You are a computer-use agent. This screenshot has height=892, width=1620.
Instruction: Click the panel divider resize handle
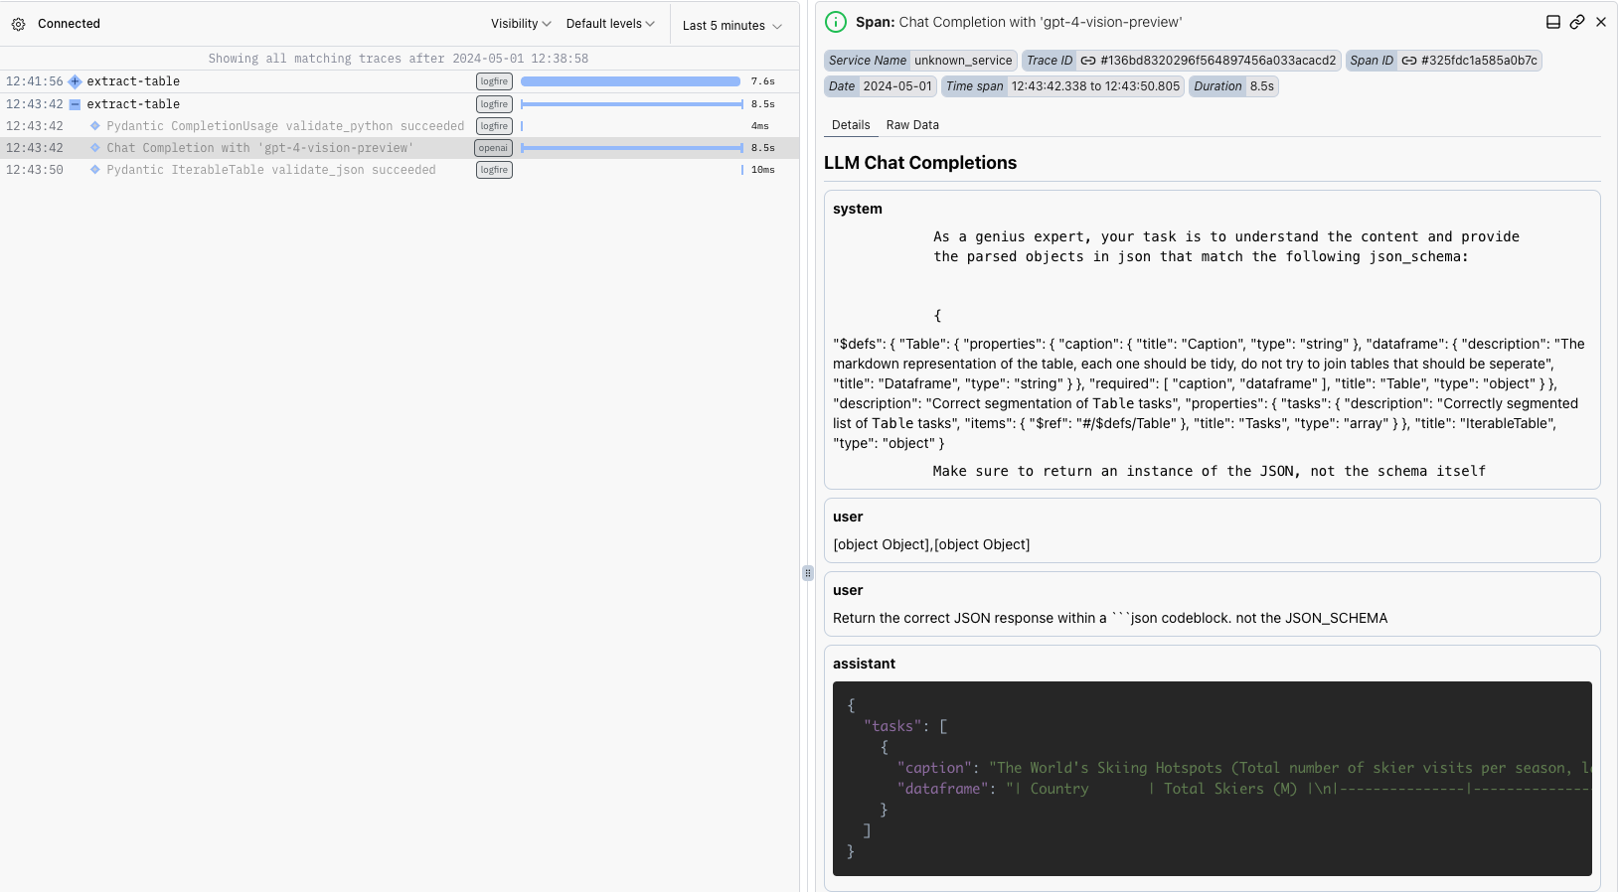coord(808,573)
